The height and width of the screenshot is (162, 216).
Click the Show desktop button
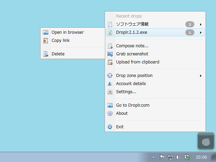214,157
